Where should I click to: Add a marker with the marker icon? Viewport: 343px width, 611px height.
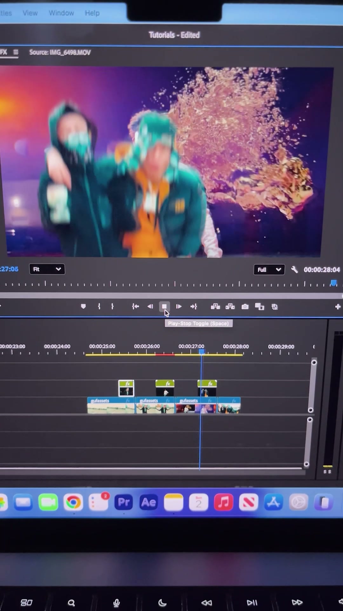[x=83, y=306]
